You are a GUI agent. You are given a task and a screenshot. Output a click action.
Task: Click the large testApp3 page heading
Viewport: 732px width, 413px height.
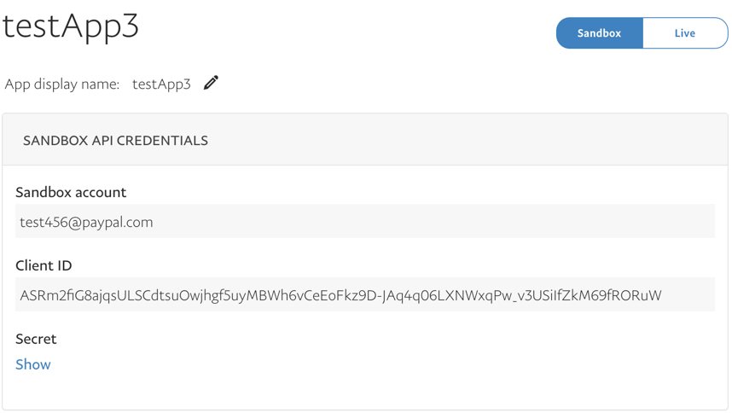(x=71, y=26)
